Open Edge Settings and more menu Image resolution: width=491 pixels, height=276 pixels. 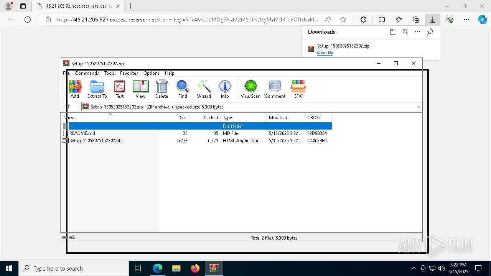click(x=466, y=20)
